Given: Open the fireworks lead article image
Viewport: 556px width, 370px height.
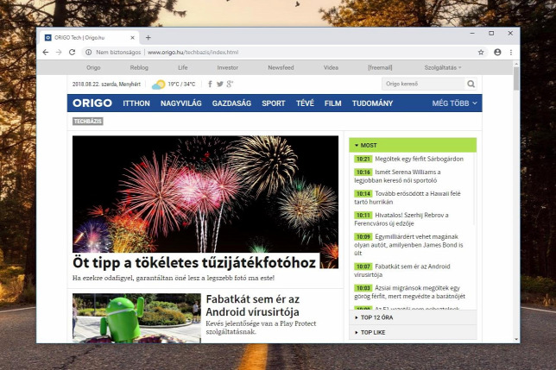Looking at the screenshot, I should pyautogui.click(x=205, y=194).
